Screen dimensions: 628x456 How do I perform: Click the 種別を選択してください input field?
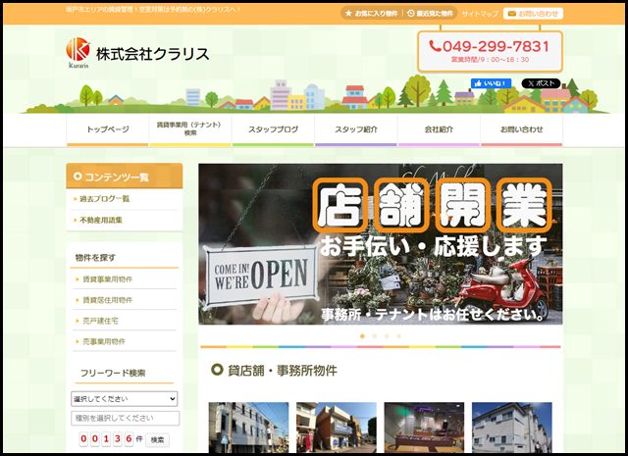click(125, 418)
